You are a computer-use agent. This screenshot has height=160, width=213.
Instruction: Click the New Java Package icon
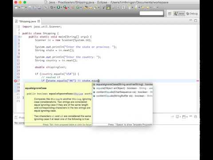coord(73,7)
